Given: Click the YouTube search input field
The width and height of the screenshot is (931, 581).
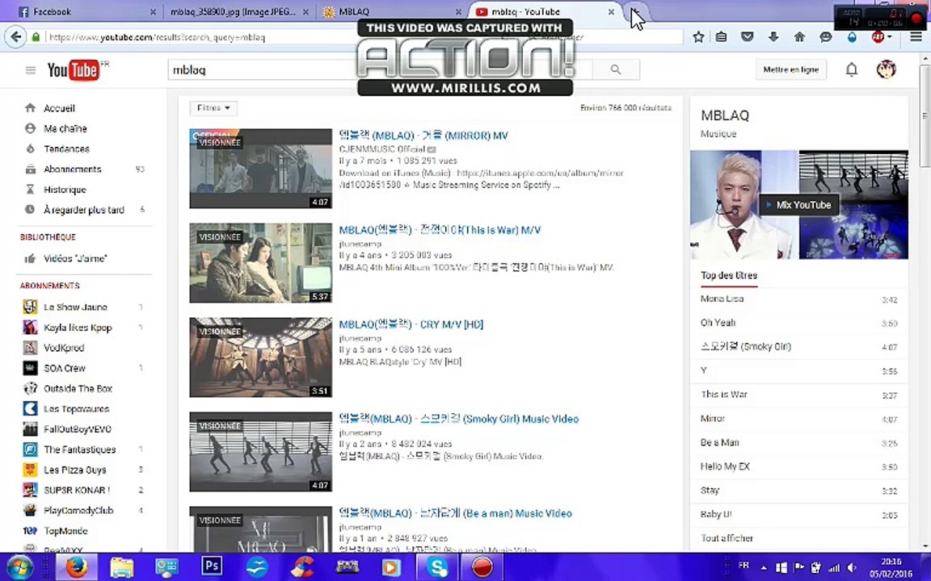Looking at the screenshot, I should pyautogui.click(x=380, y=69).
